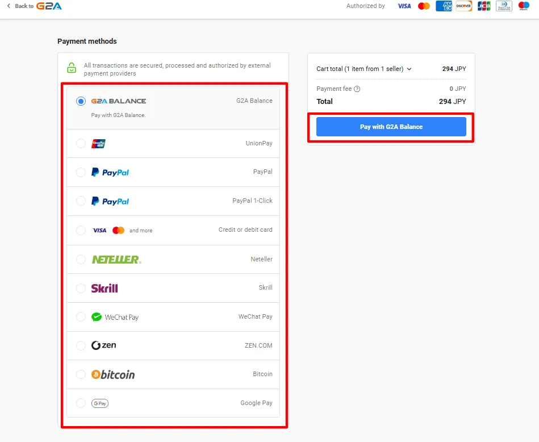Click the 'UnionPay' label text
The width and height of the screenshot is (539, 442).
pyautogui.click(x=259, y=143)
